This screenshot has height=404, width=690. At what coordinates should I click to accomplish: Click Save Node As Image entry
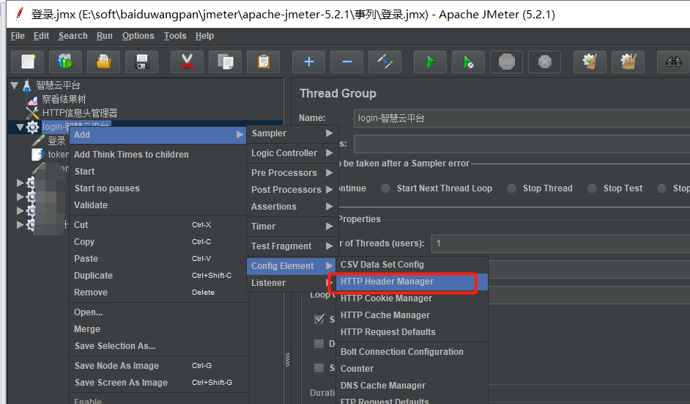point(158,366)
